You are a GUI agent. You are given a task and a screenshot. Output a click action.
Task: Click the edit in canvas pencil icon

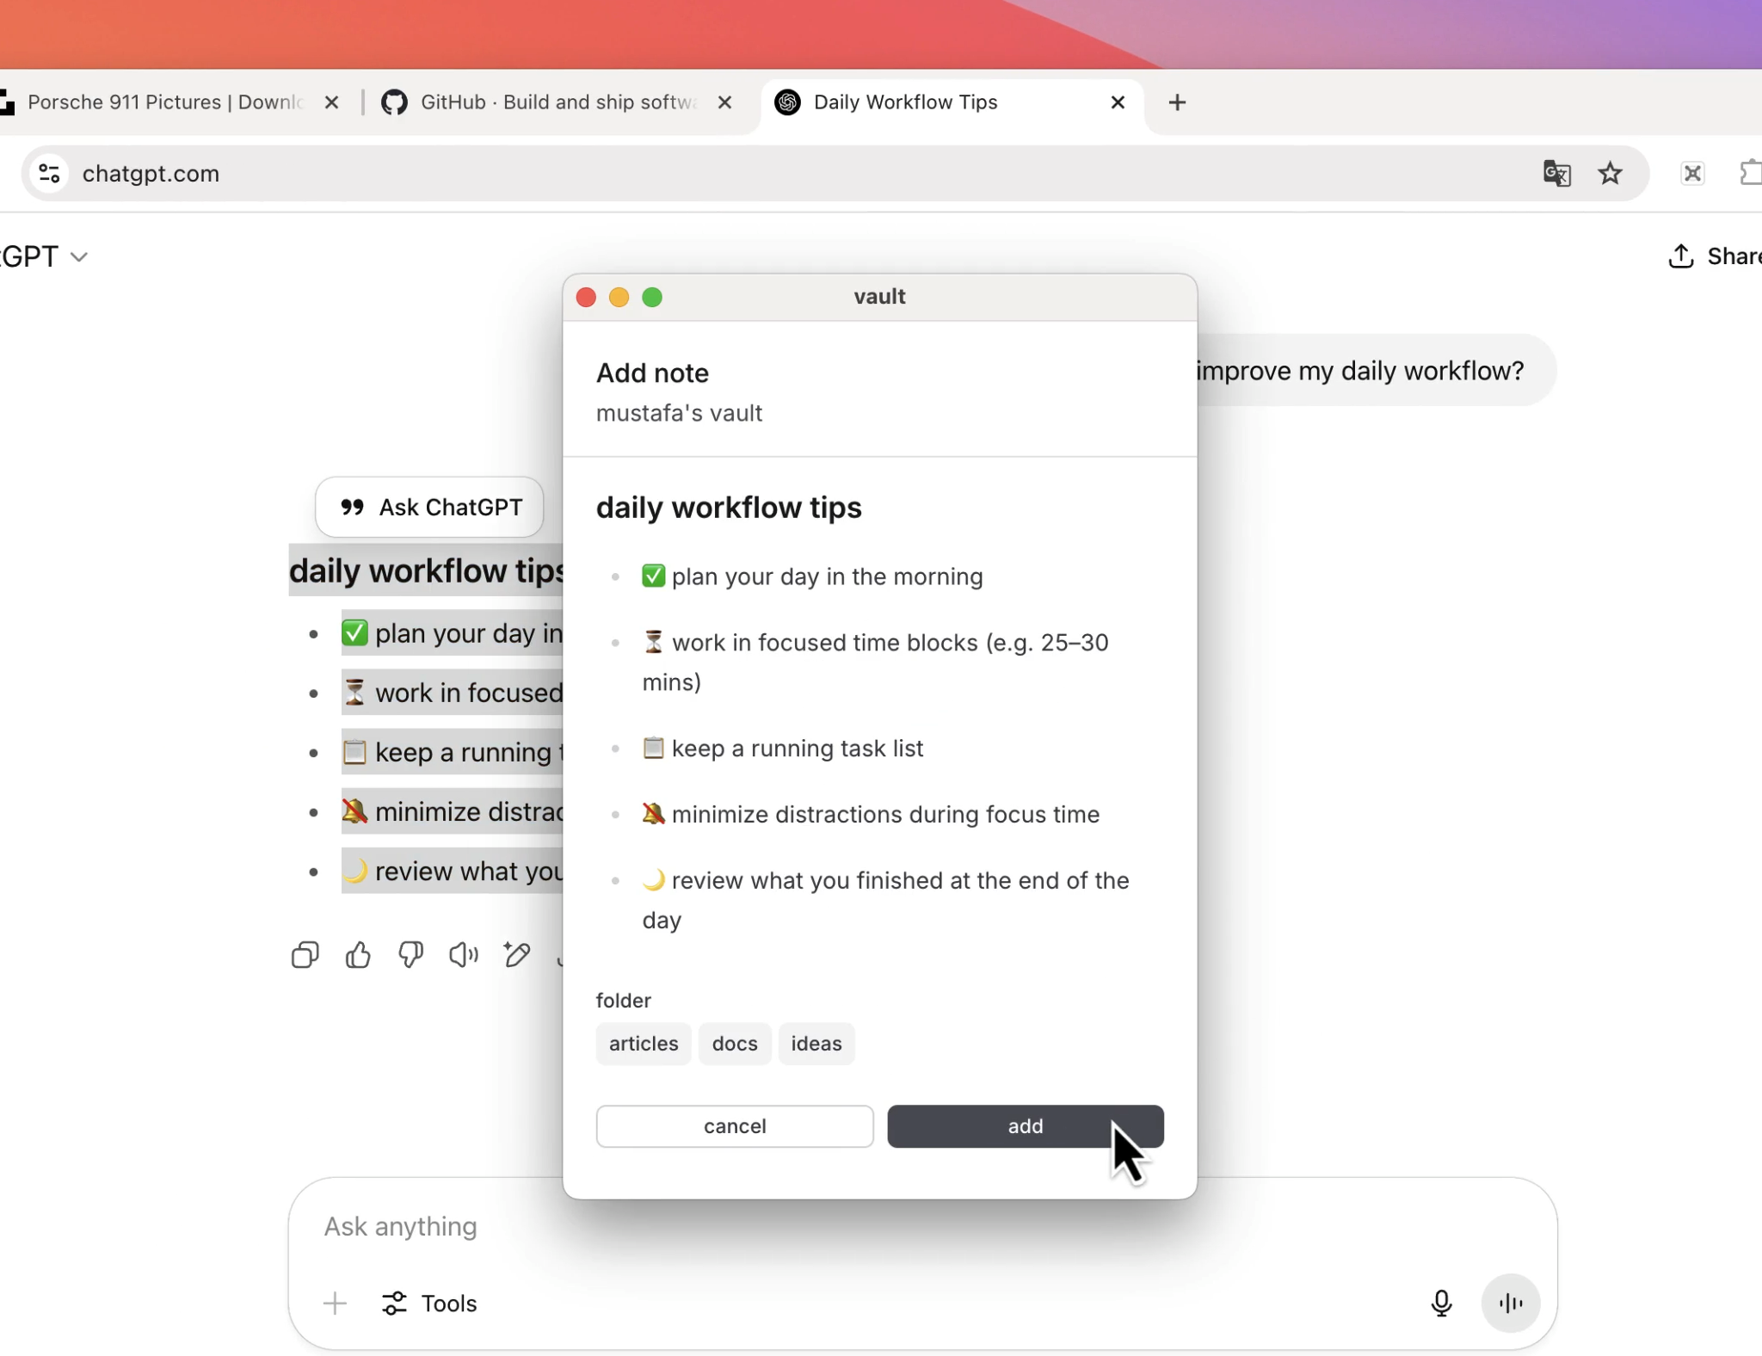pyautogui.click(x=517, y=955)
